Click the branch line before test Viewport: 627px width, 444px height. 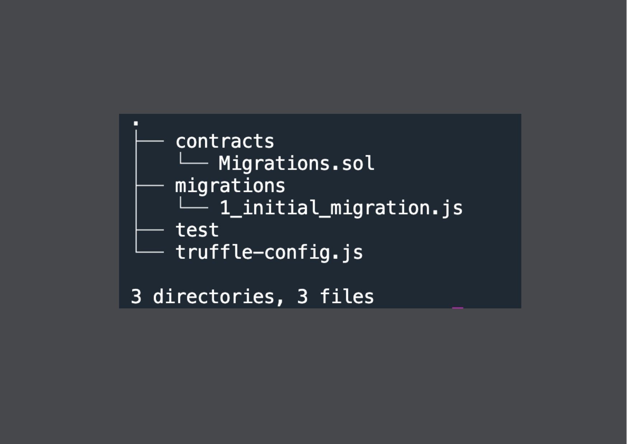pyautogui.click(x=150, y=230)
